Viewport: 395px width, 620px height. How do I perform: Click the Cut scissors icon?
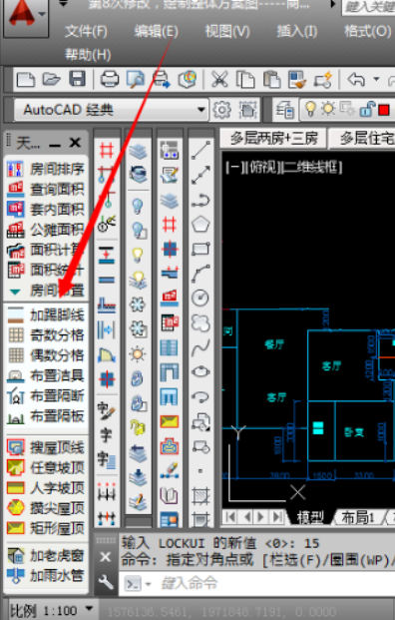[219, 80]
